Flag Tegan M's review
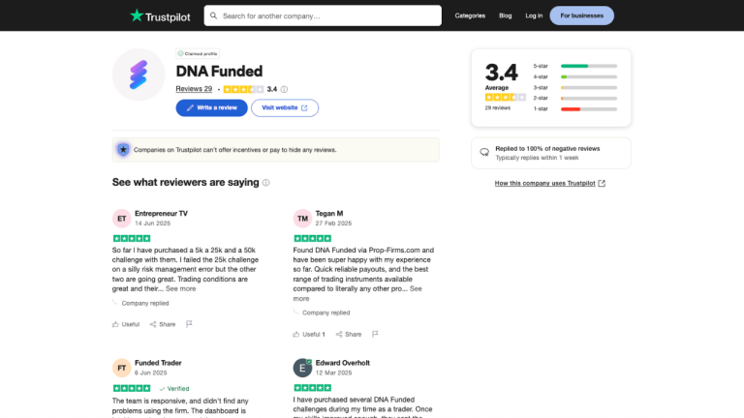744x418 pixels. 375,334
